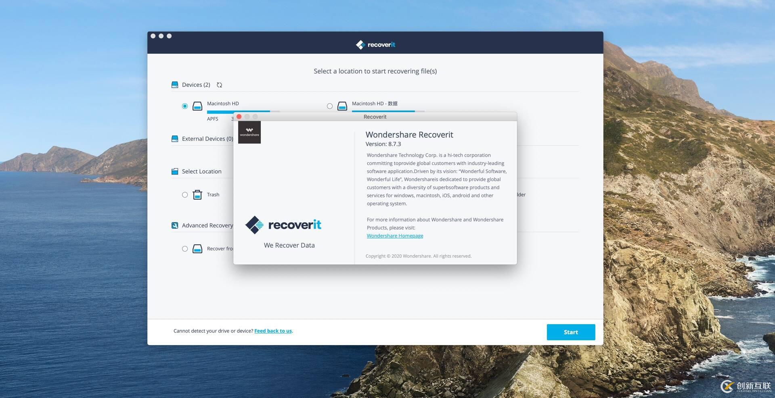Click the APFS file system label

click(x=213, y=119)
